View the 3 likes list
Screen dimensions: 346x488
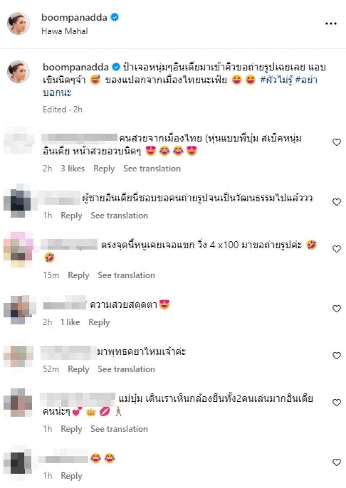(73, 169)
